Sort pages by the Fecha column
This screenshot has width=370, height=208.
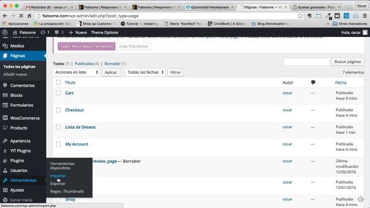click(341, 83)
